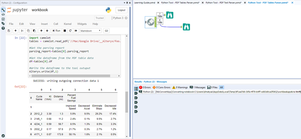This screenshot has width=301, height=139.
Task: Switch to the Learning Guide.yxmd tab
Action: [x=145, y=3]
